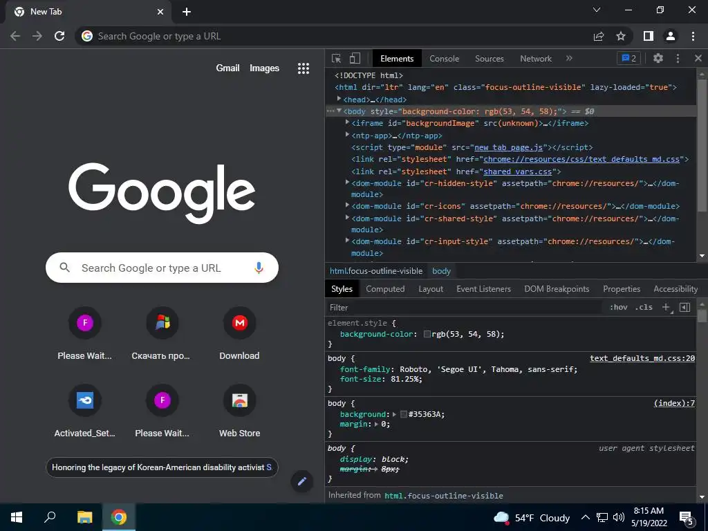
Task: Click the Google search box on page
Action: tap(162, 268)
